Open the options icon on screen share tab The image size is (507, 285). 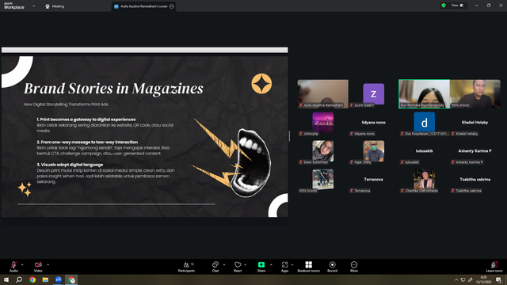point(172,6)
